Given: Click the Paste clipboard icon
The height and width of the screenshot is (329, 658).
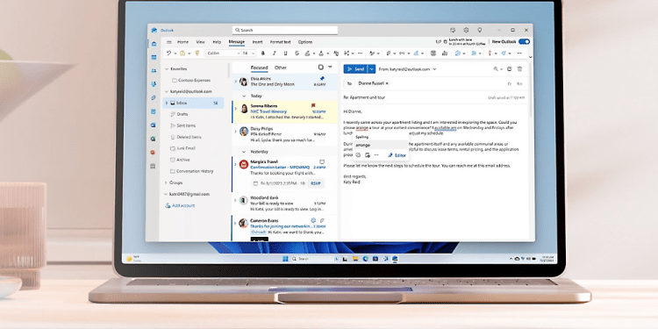Looking at the screenshot, I should click(x=182, y=54).
